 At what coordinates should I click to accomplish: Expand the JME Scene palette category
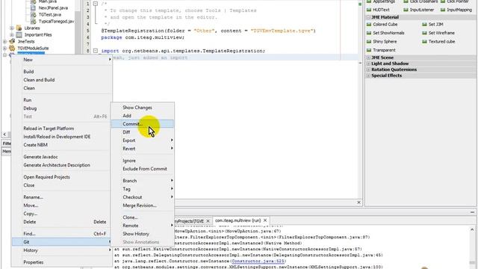click(x=368, y=58)
